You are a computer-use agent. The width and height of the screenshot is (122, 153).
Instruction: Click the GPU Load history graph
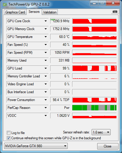coord(94,68)
